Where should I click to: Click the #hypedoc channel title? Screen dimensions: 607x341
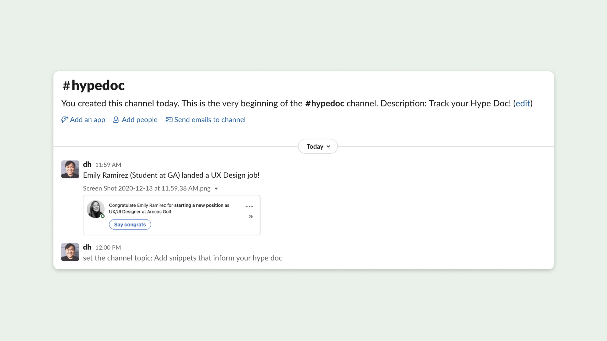tap(93, 85)
